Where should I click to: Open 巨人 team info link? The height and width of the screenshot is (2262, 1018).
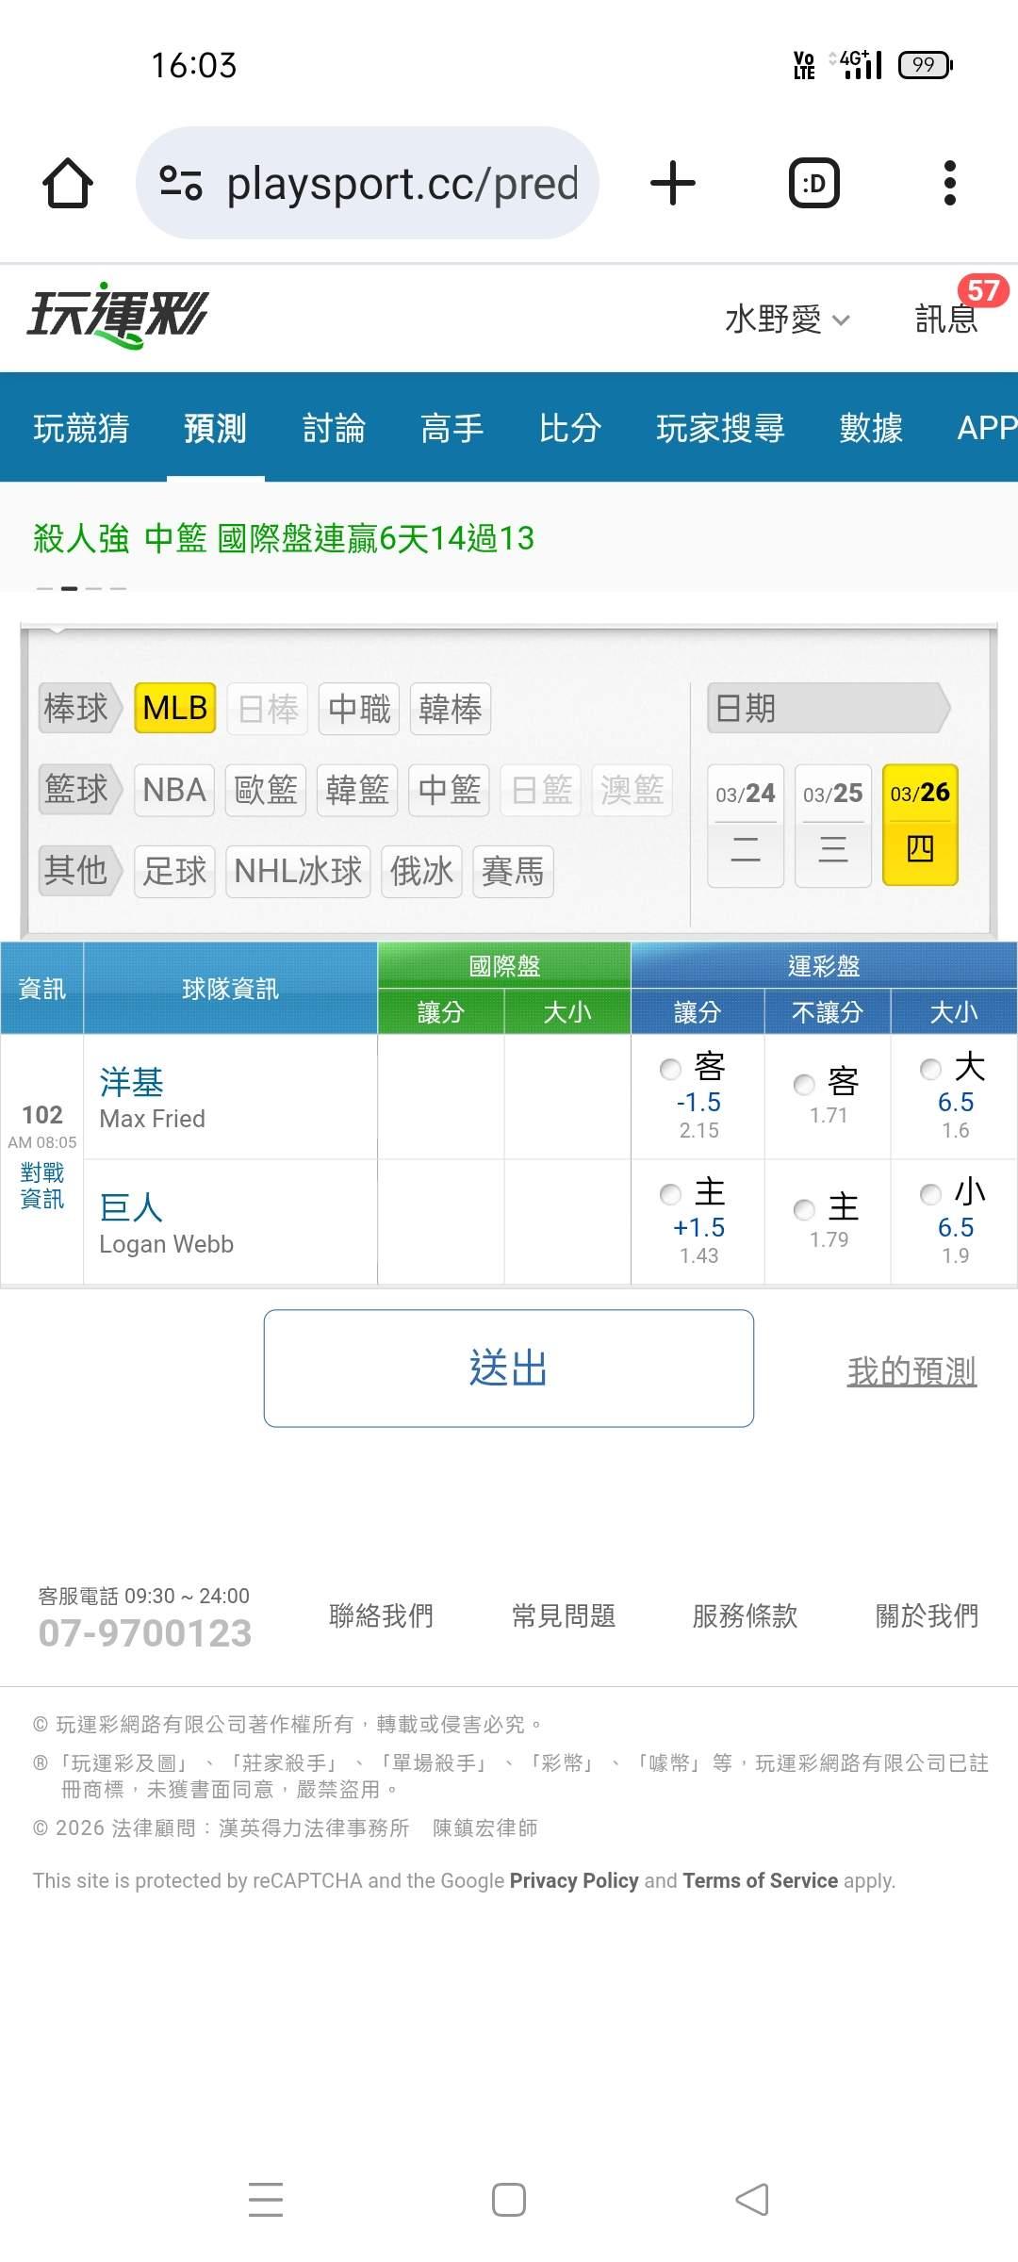[132, 1207]
